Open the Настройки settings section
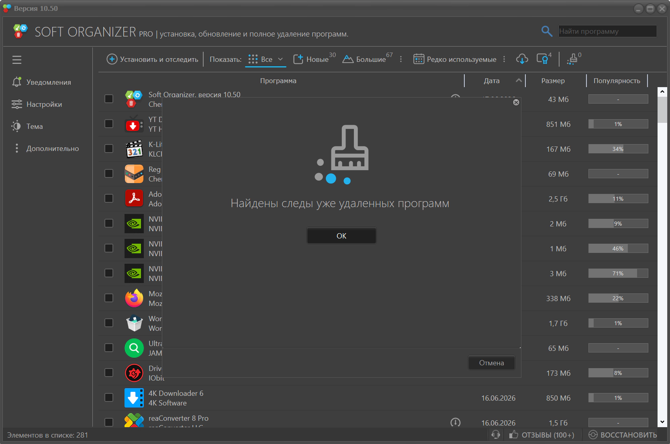 (x=37, y=104)
